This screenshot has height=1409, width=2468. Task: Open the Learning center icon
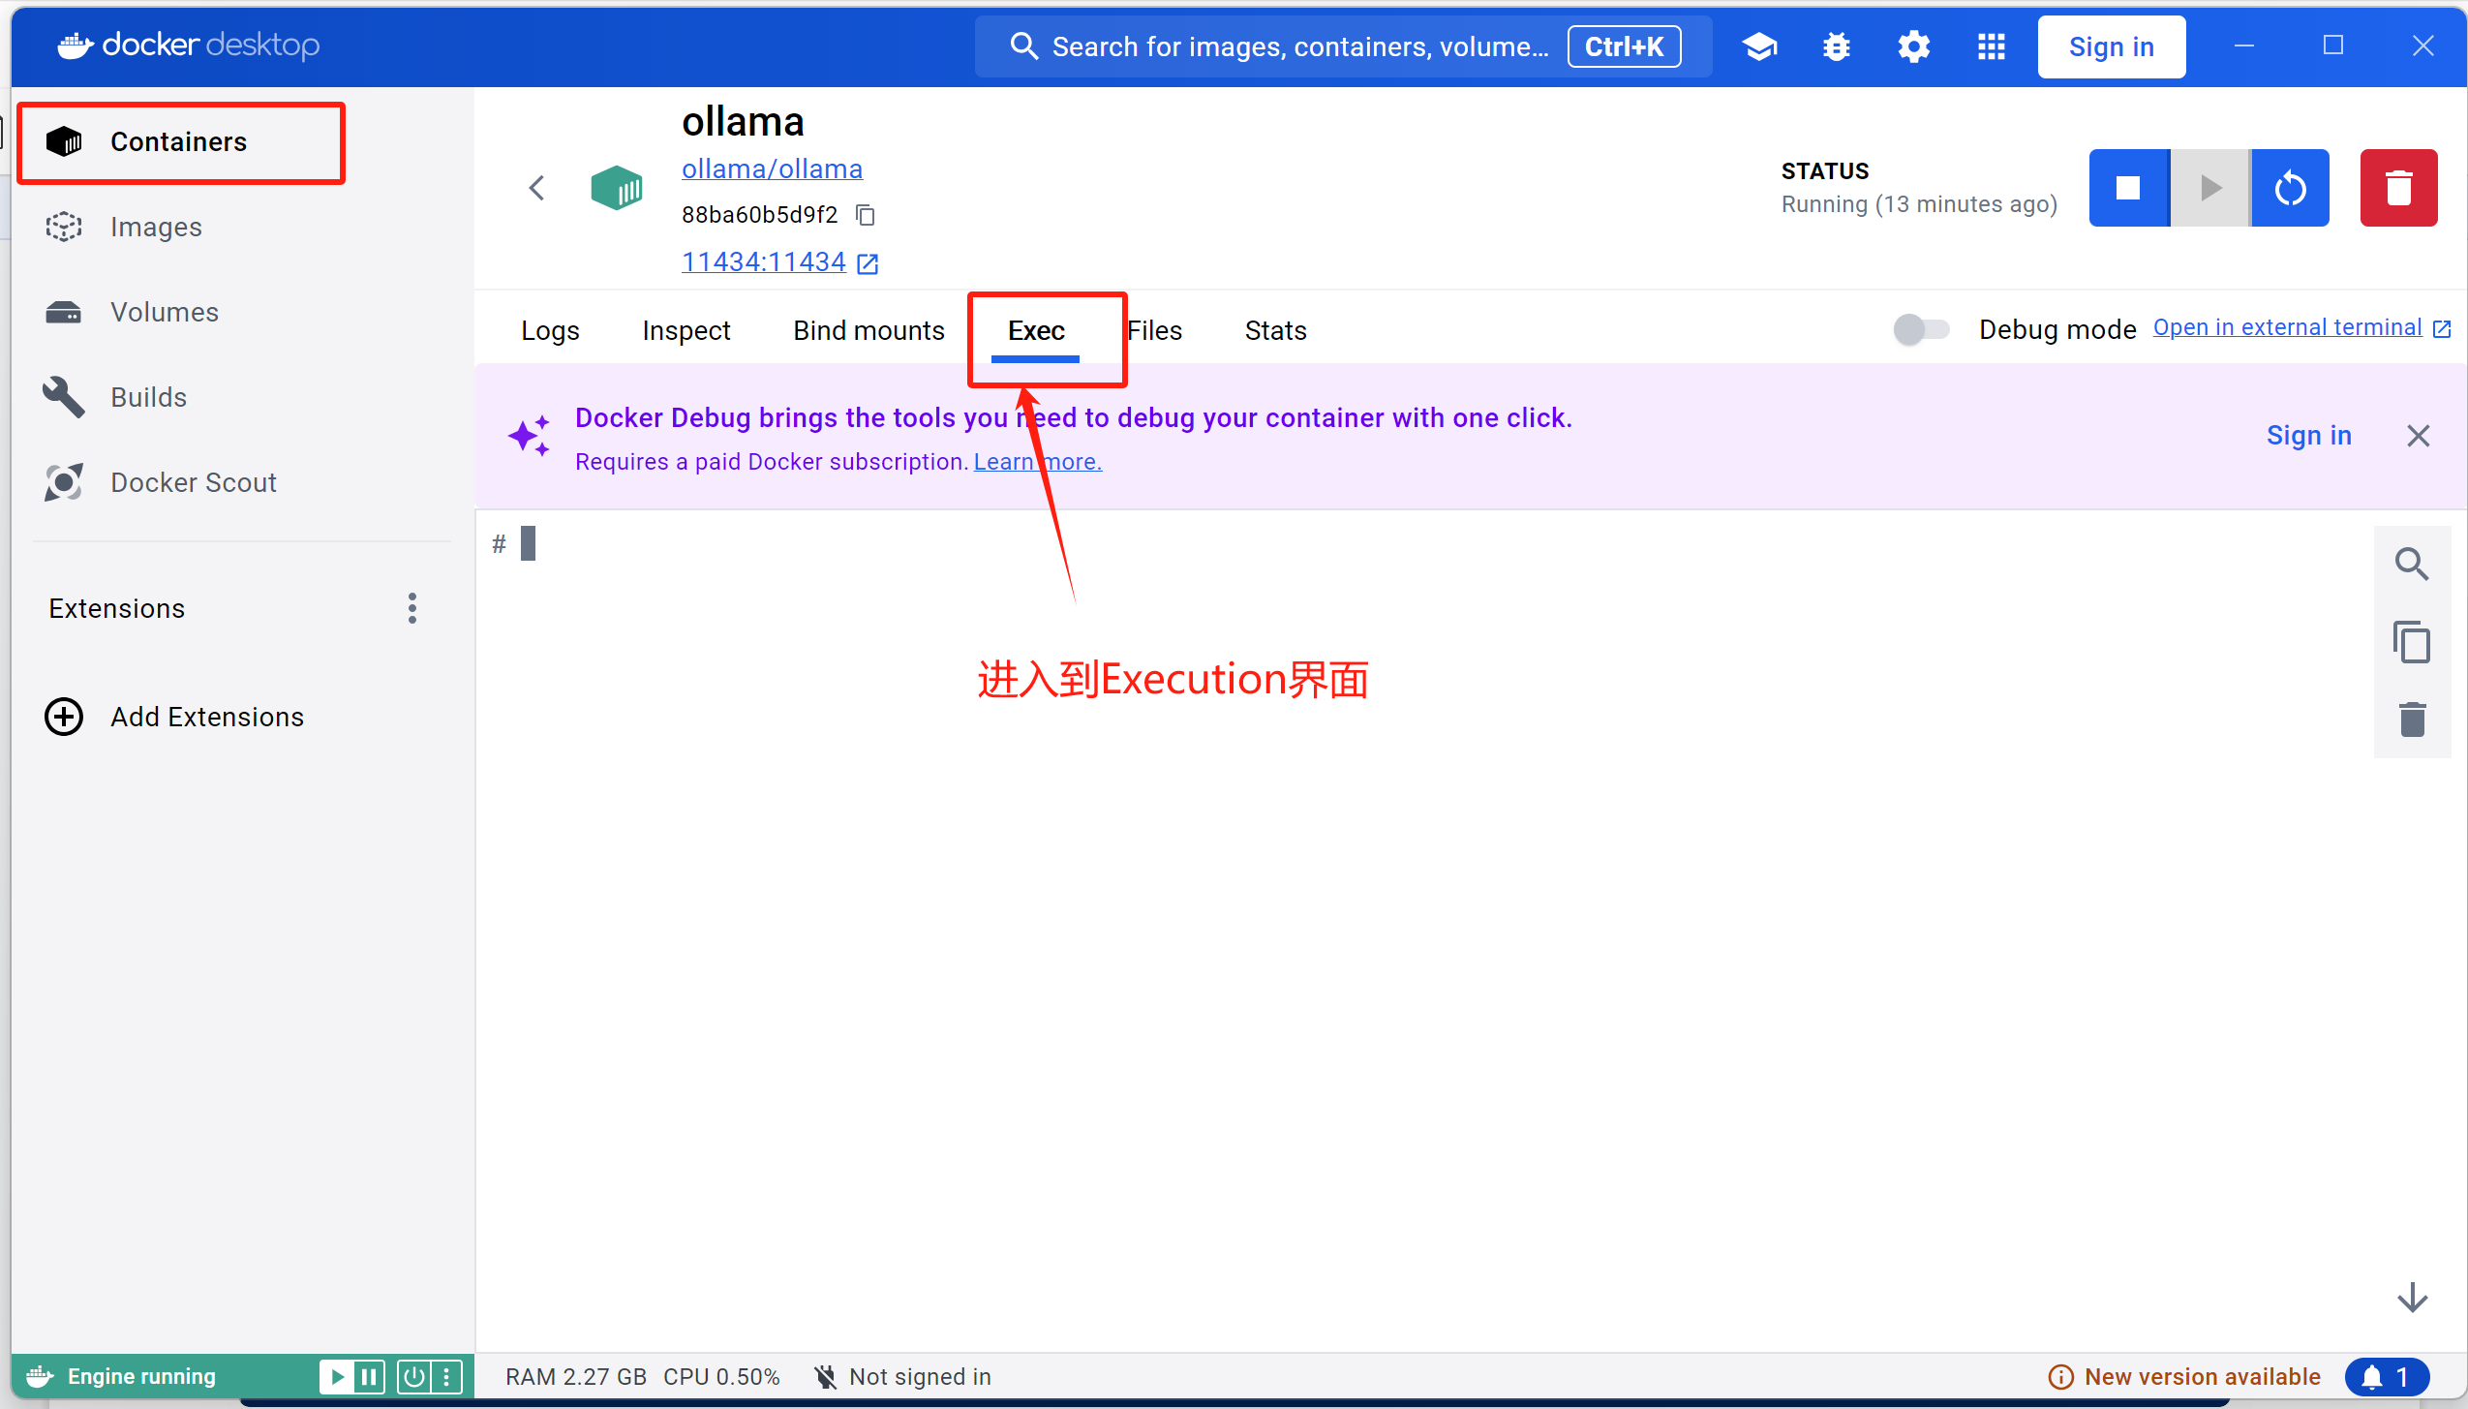(1759, 46)
